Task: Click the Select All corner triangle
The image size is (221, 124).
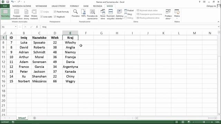Action: (4, 33)
